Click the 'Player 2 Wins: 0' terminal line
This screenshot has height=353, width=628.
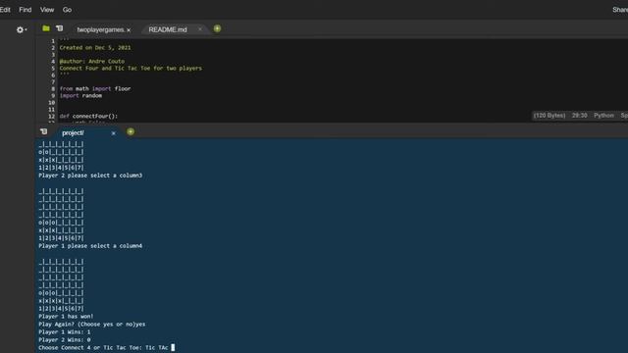tap(65, 340)
